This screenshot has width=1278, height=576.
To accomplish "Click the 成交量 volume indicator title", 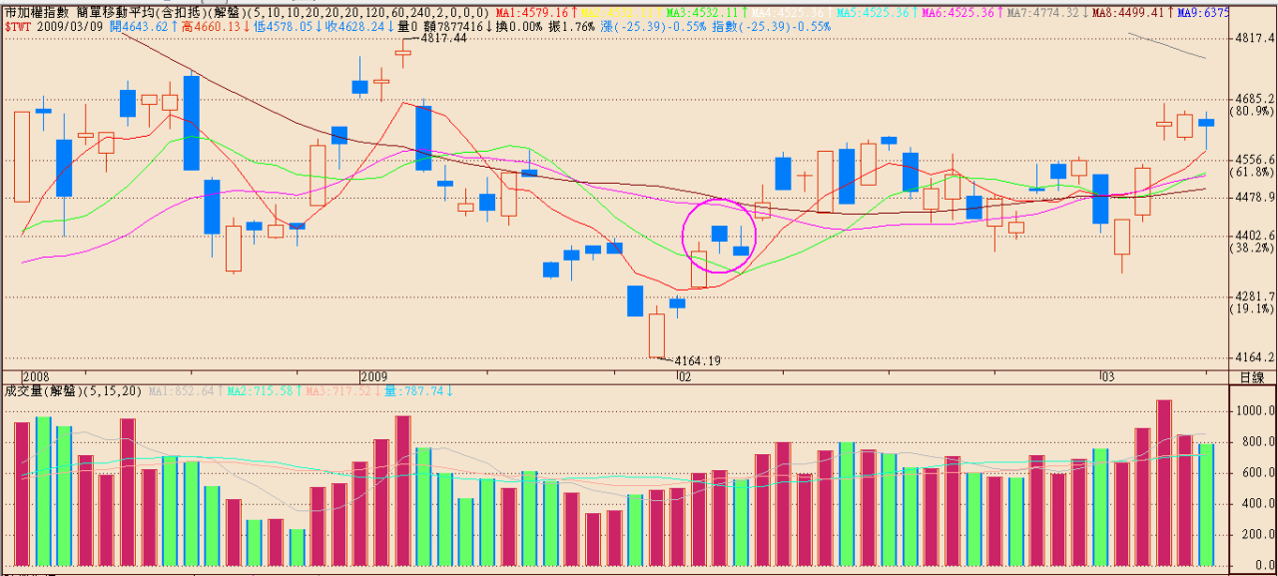I will 24,390.
